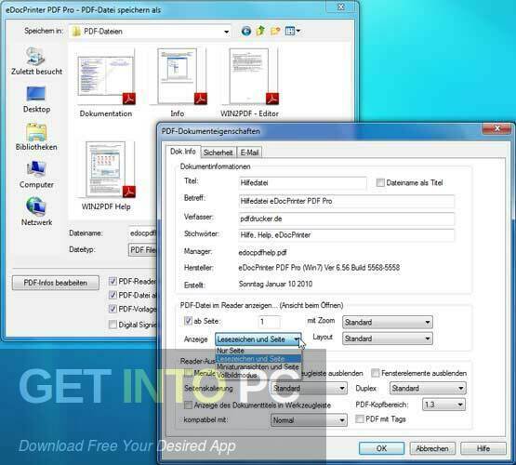Switch to the Sicherheit tab
The width and height of the screenshot is (516, 465).
coord(218,153)
